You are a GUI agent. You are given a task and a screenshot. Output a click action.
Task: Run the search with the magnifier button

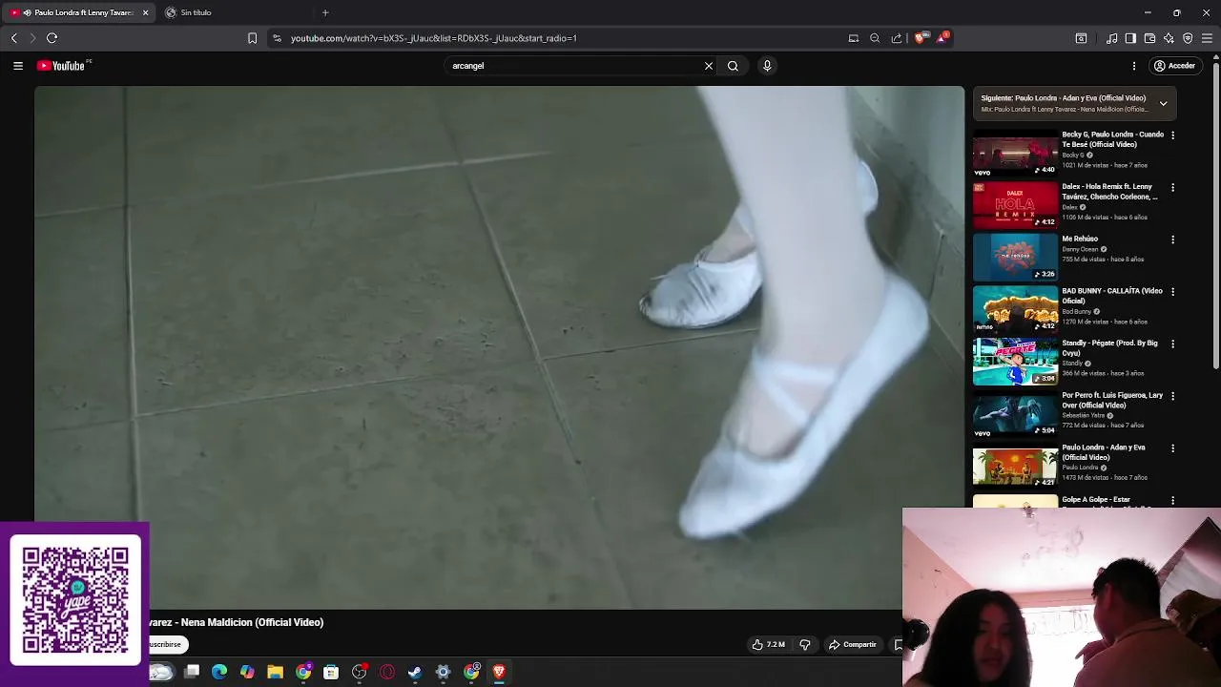pyautogui.click(x=733, y=66)
